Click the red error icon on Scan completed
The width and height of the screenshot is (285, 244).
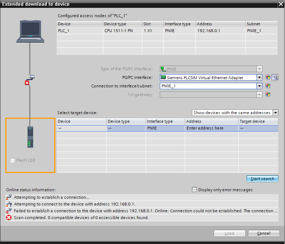coord(9,218)
